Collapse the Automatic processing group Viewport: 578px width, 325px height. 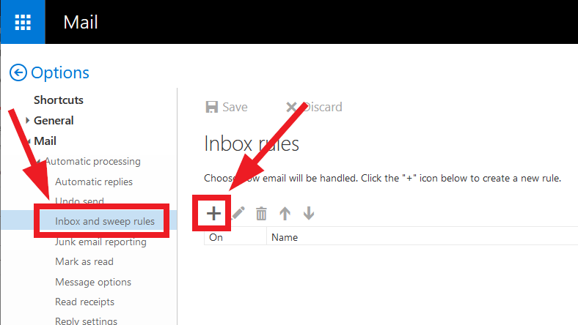coord(38,162)
